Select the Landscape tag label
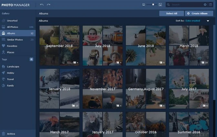This screenshot has width=217, height=137. point(13,67)
